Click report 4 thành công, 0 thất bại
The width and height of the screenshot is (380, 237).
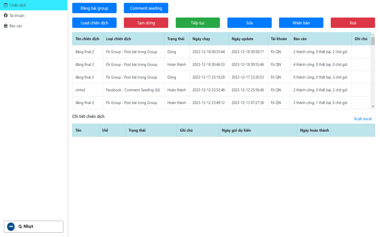pyautogui.click(x=320, y=64)
